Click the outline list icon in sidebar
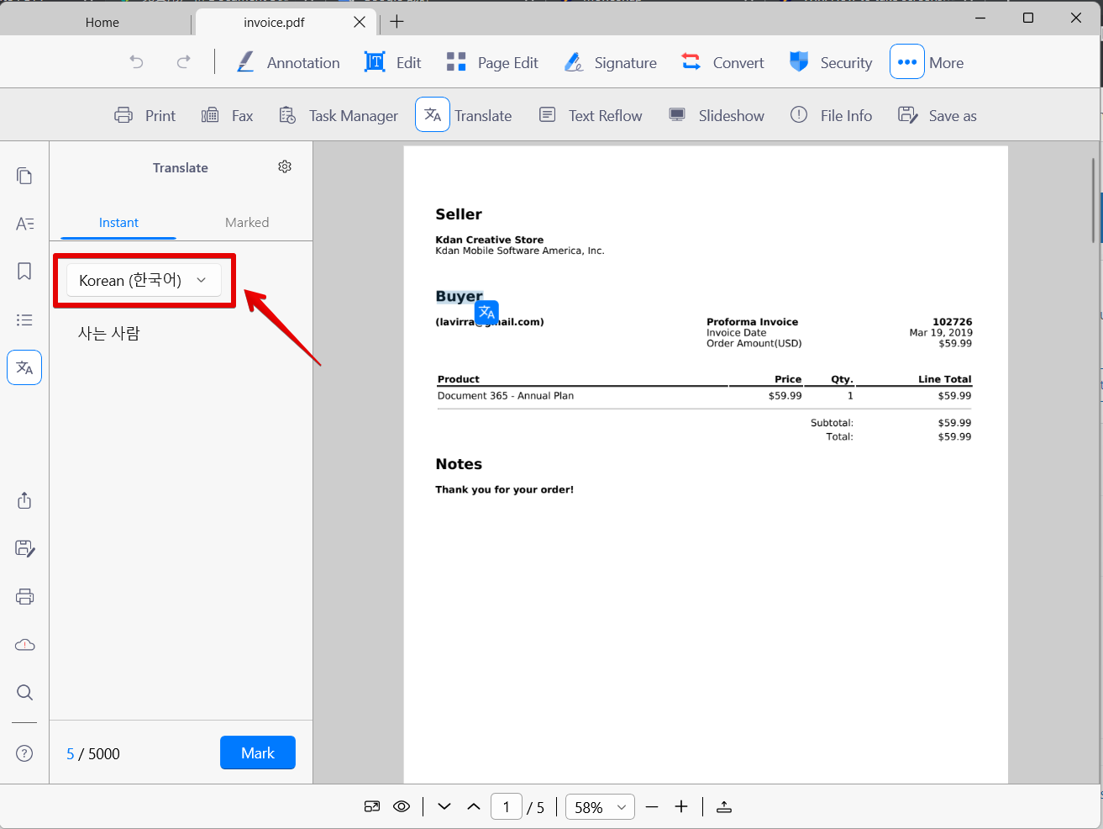1103x829 pixels. [24, 319]
